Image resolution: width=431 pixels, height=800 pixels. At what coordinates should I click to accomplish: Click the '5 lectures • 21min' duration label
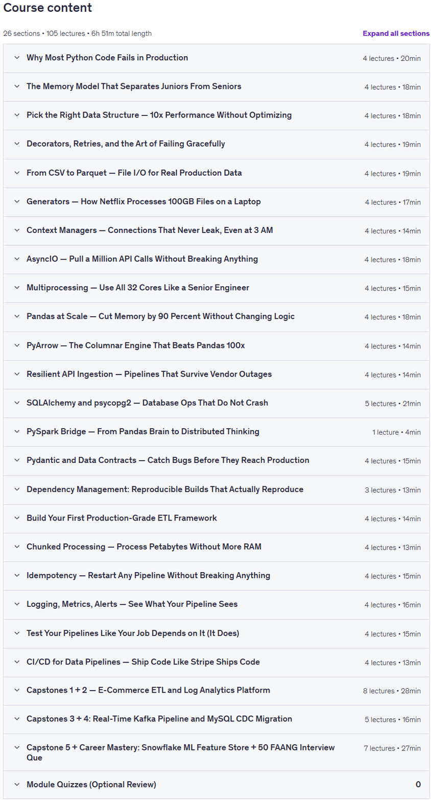[x=393, y=404]
